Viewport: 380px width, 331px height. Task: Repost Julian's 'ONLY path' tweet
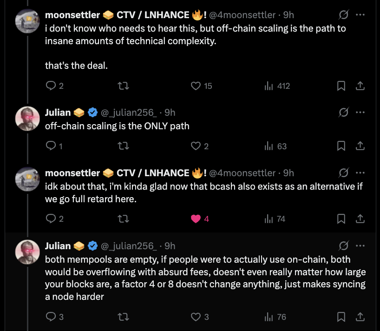[123, 146]
